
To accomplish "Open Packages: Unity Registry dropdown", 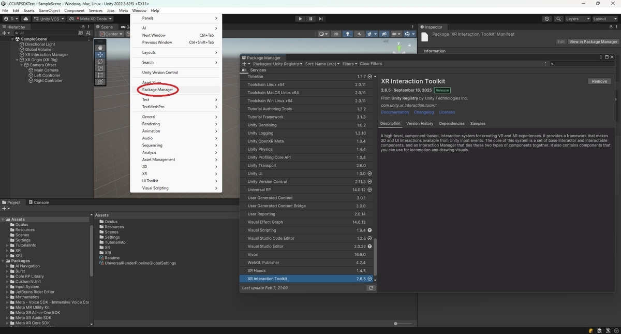I will click(x=277, y=64).
